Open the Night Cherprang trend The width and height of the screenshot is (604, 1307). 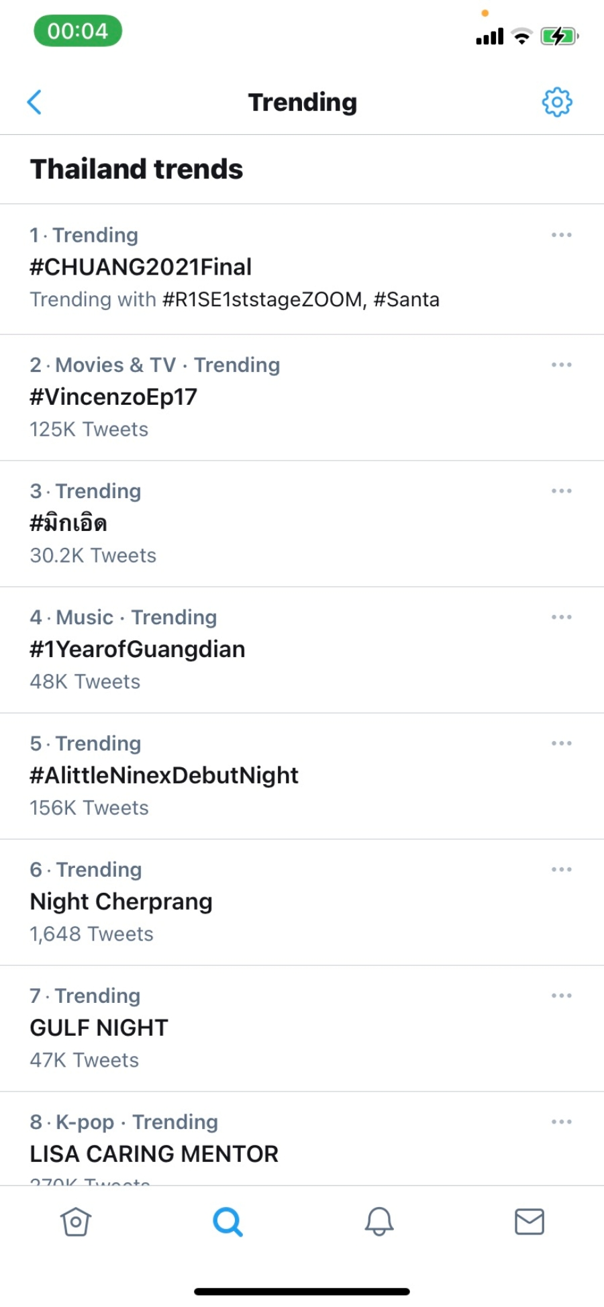121,902
